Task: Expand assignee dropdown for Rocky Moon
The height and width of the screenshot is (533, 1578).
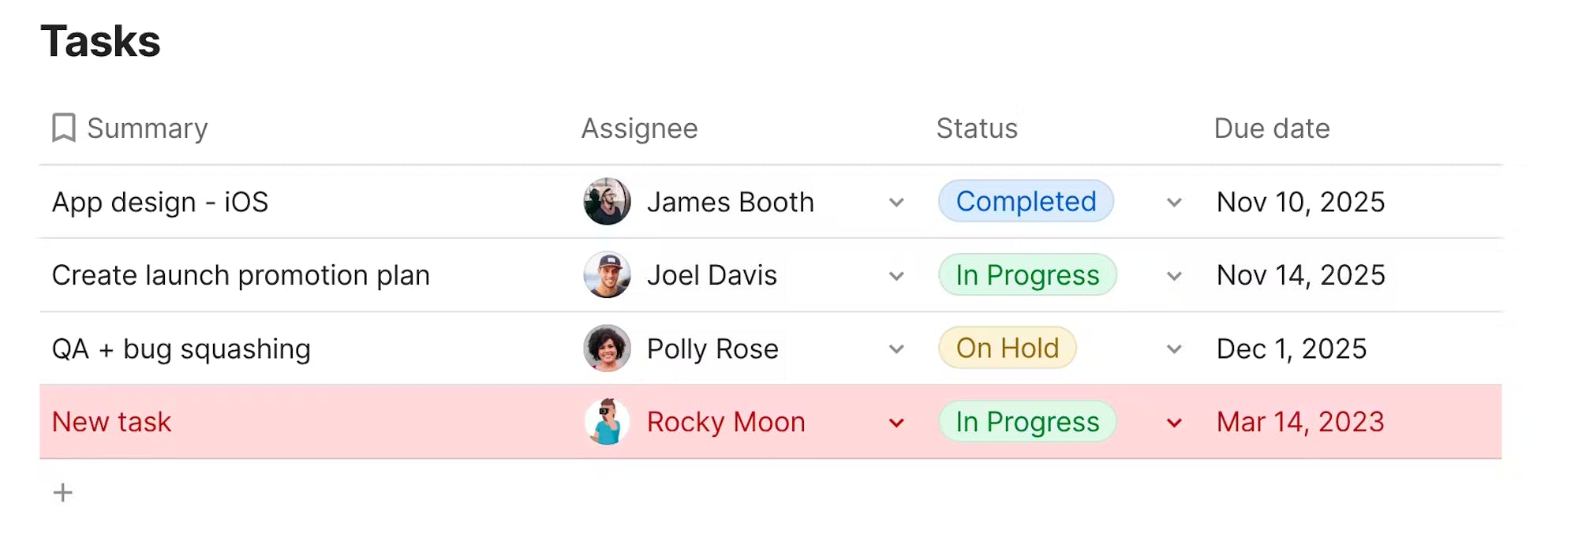Action: point(896,423)
